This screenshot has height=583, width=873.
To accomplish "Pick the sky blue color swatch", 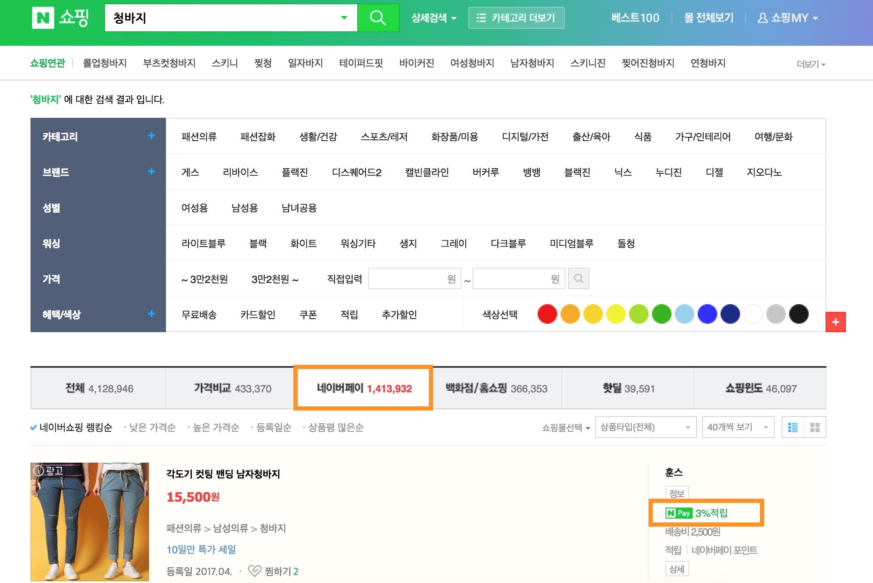I will pyautogui.click(x=685, y=314).
